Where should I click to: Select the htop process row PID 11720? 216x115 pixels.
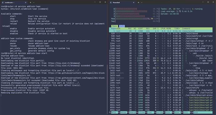pyautogui.click(x=161, y=68)
